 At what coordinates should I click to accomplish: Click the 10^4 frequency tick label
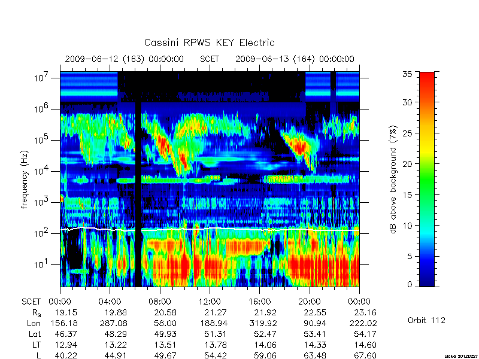pos(40,171)
